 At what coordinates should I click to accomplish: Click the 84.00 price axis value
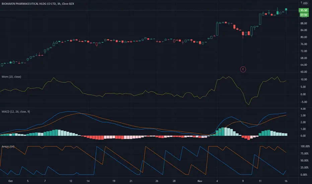click(304, 30)
